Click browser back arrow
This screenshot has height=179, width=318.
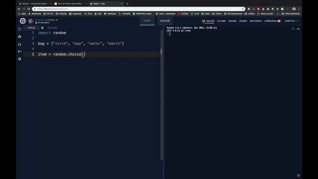tap(19, 9)
